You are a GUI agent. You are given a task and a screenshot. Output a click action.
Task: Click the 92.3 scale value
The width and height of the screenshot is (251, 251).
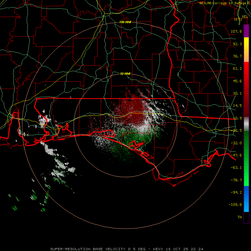coord(237,44)
